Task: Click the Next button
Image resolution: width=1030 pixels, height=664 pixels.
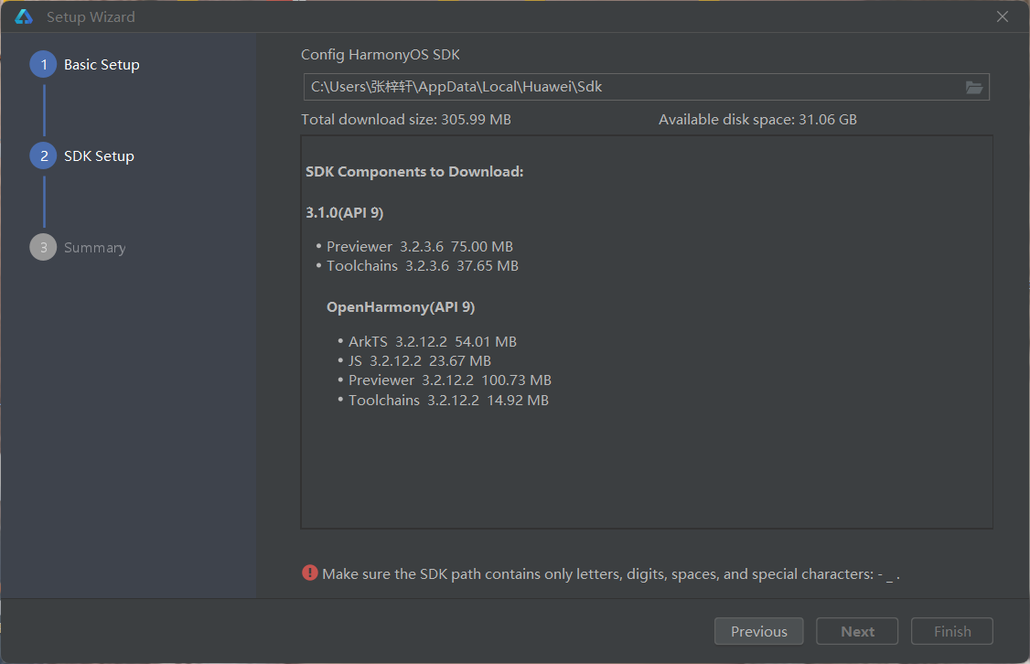Action: [857, 631]
